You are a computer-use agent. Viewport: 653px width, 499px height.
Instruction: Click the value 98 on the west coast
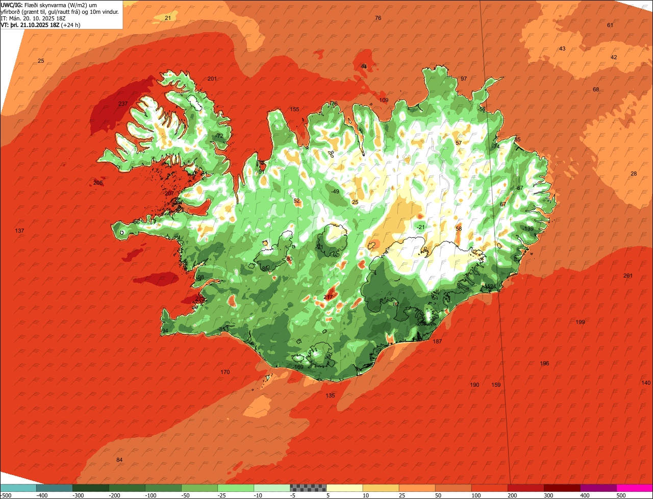[200, 277]
